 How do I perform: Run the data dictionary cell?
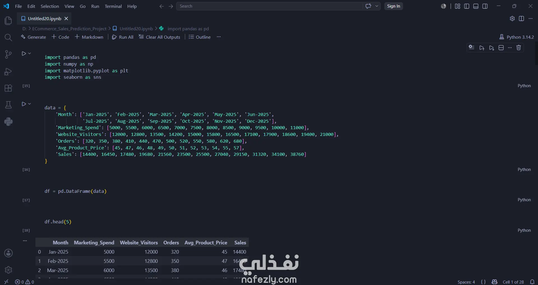point(24,104)
